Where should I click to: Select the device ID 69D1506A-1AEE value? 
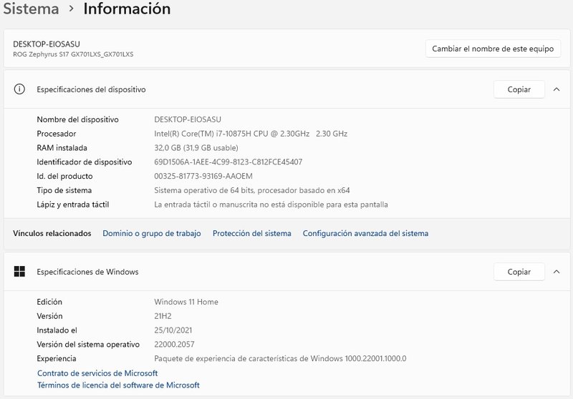click(228, 162)
